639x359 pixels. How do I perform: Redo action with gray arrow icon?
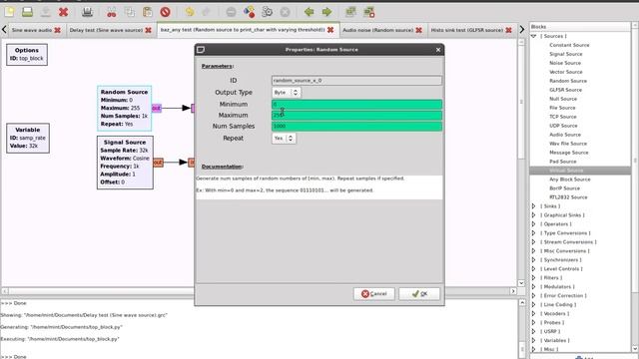coord(207,12)
